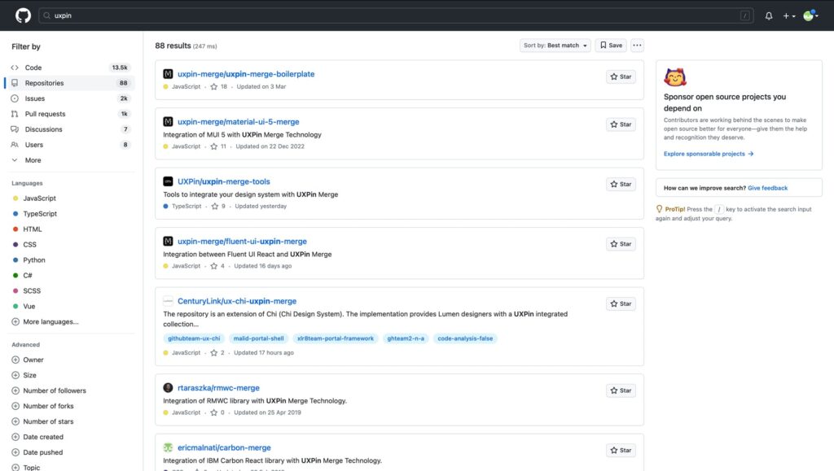Select the ghteam2-n-a topic tag
This screenshot has height=471, width=834.
point(406,338)
